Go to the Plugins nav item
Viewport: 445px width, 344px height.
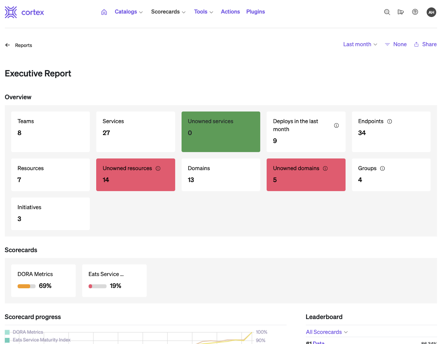tap(255, 12)
